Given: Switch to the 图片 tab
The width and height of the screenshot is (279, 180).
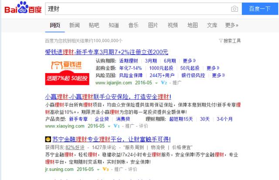Looking at the screenshot, I should point(153,25).
